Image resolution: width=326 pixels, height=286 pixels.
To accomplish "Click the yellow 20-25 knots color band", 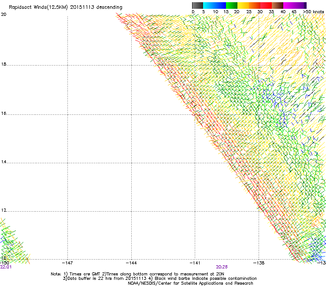I will pyautogui.click(x=243, y=5).
